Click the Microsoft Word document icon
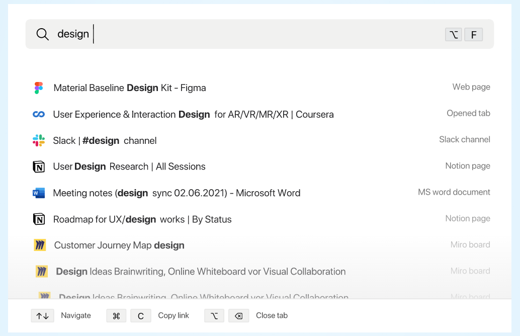This screenshot has width=520, height=336. click(x=39, y=193)
